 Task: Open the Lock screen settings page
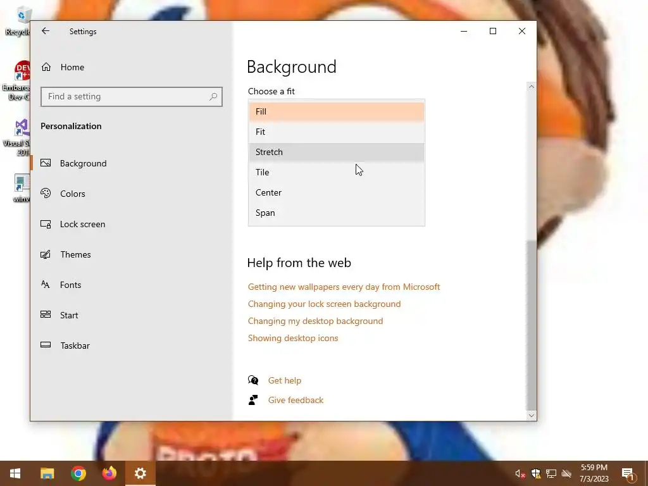coord(132,224)
